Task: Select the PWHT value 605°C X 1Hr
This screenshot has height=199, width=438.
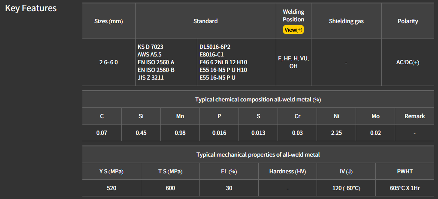Action: point(405,188)
